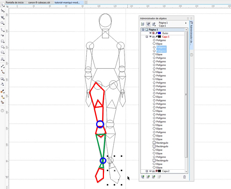
Task: Click the object list scroll up arrow
Action: (186, 30)
